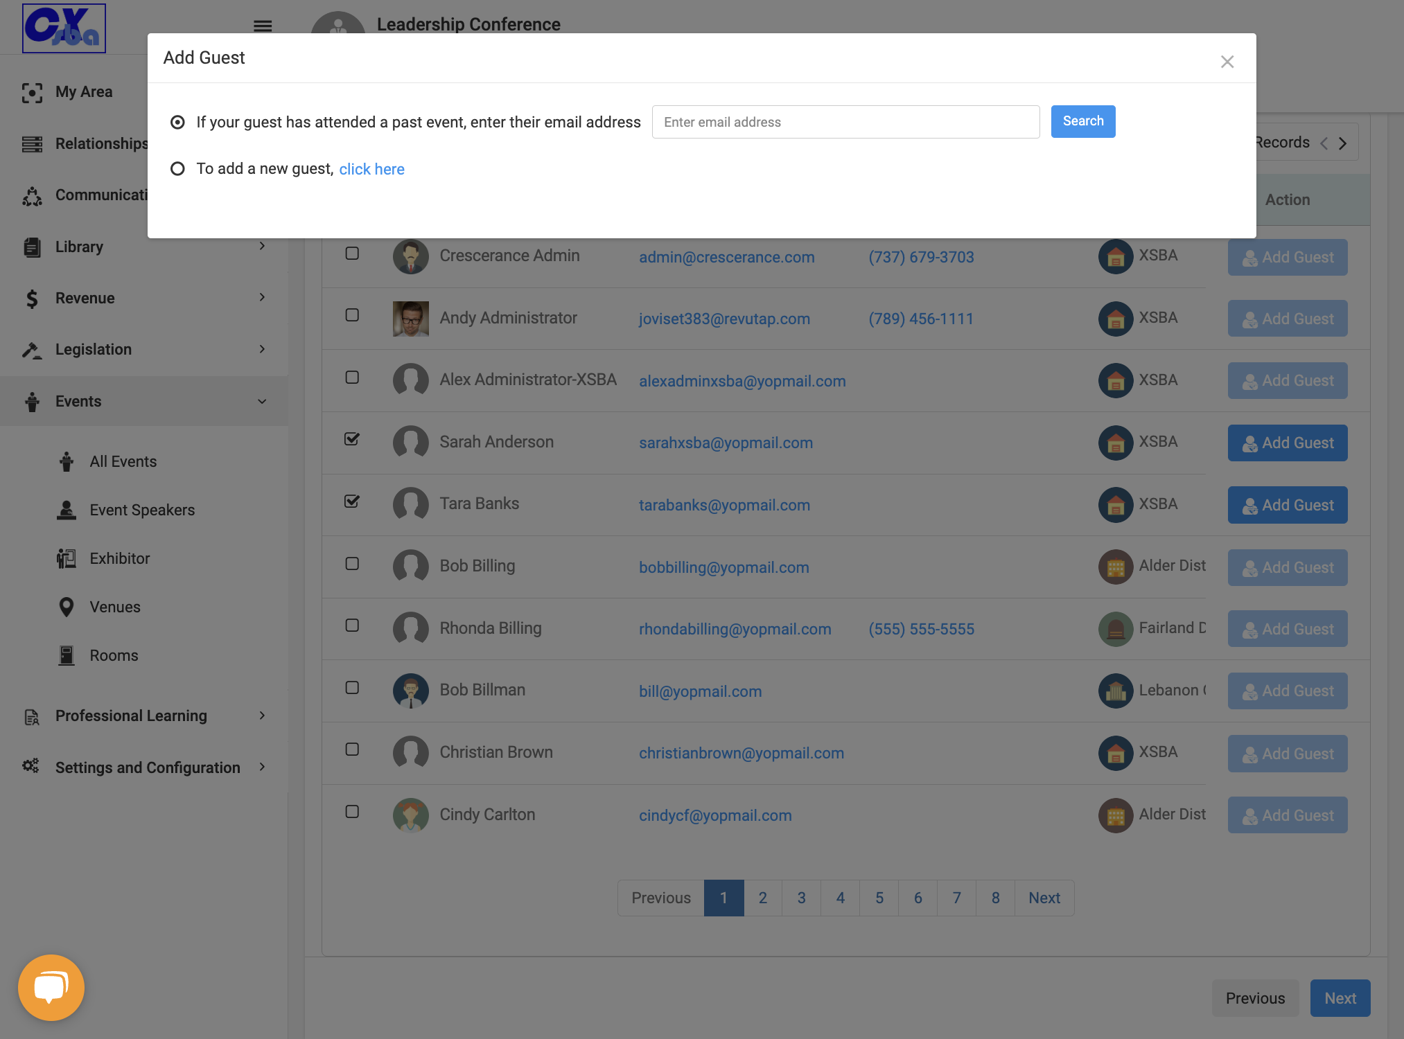1404x1039 pixels.
Task: Close the Add Guest dialog
Action: [1227, 62]
